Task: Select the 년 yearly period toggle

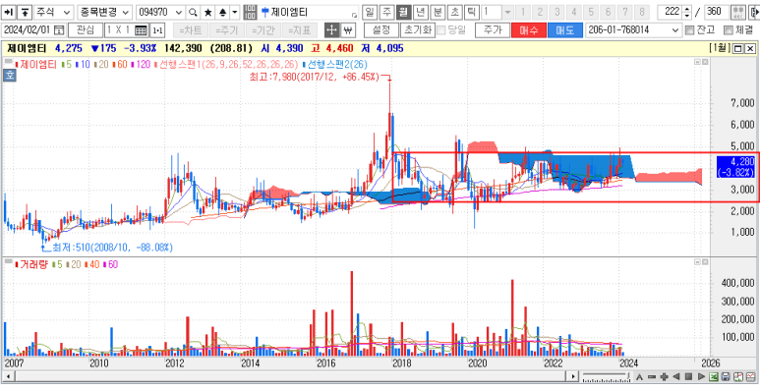Action: coord(420,12)
